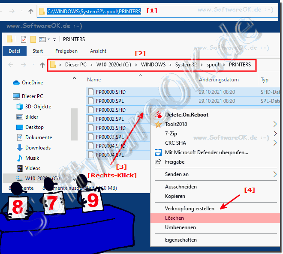
Task: Go up one folder level in PRINTERS window
Action: click(x=42, y=65)
